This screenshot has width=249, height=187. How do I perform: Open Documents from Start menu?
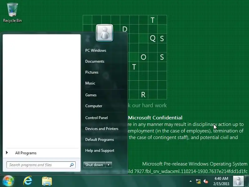pyautogui.click(x=95, y=61)
